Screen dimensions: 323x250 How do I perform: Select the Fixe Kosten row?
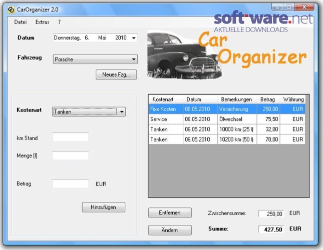[227, 109]
